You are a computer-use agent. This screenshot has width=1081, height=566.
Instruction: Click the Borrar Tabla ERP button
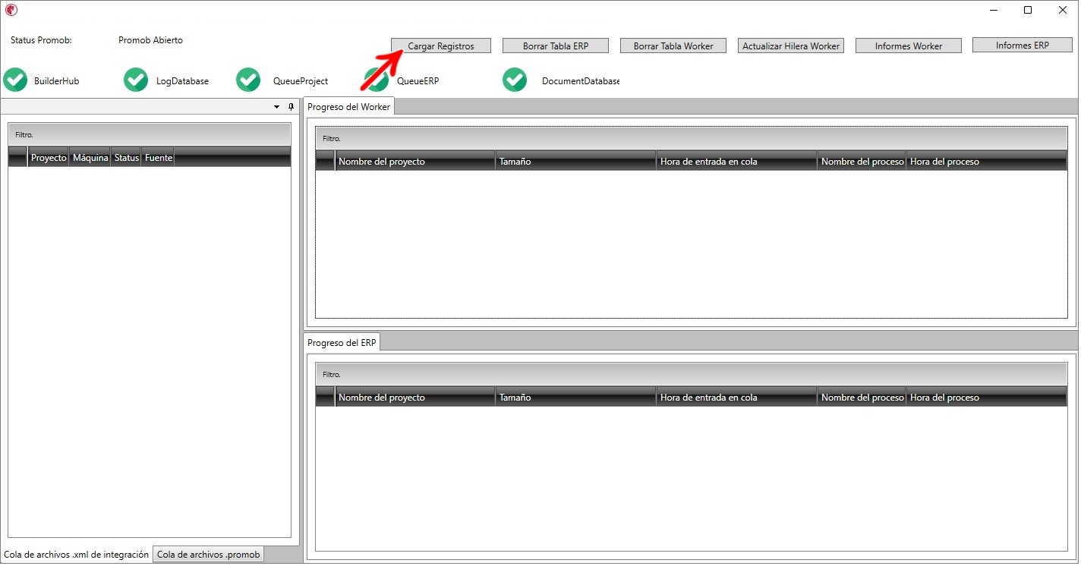pos(556,46)
